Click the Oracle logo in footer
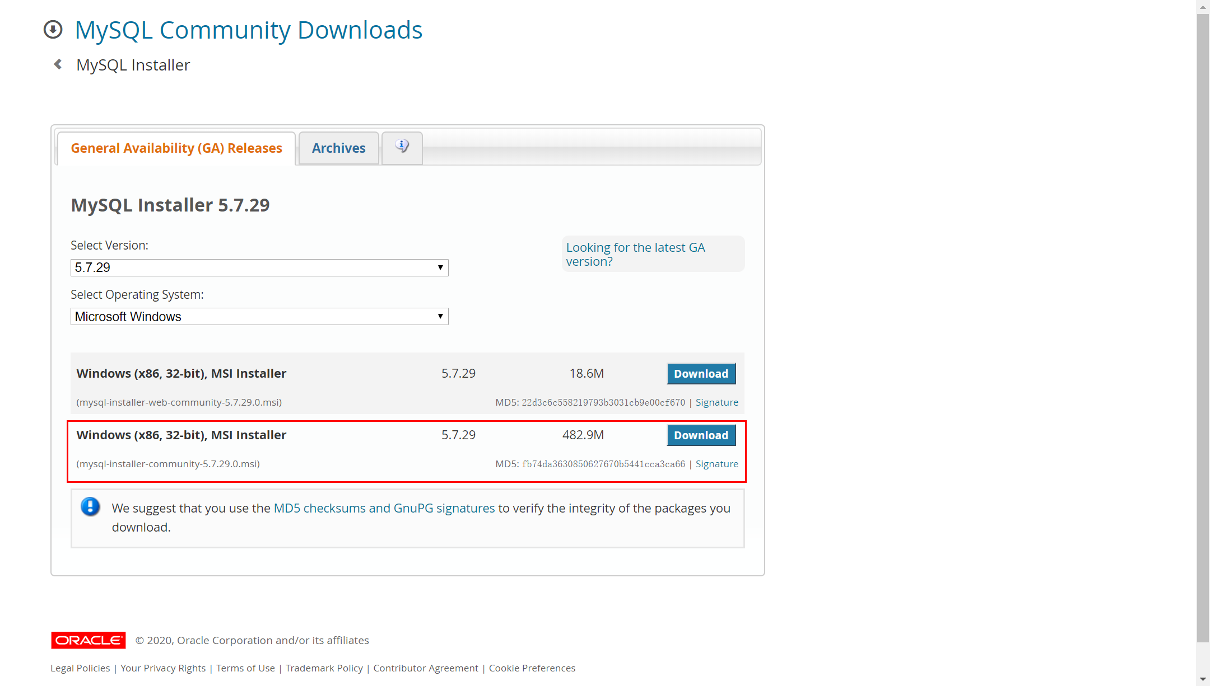 (x=88, y=640)
